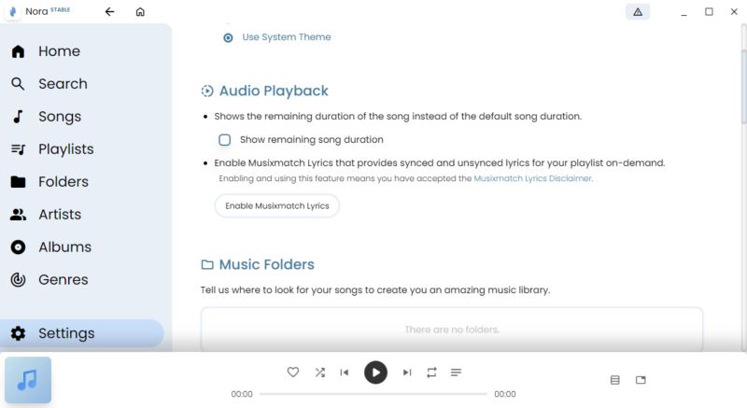Maximize the Nora window
This screenshot has width=747, height=408.
pos(709,12)
